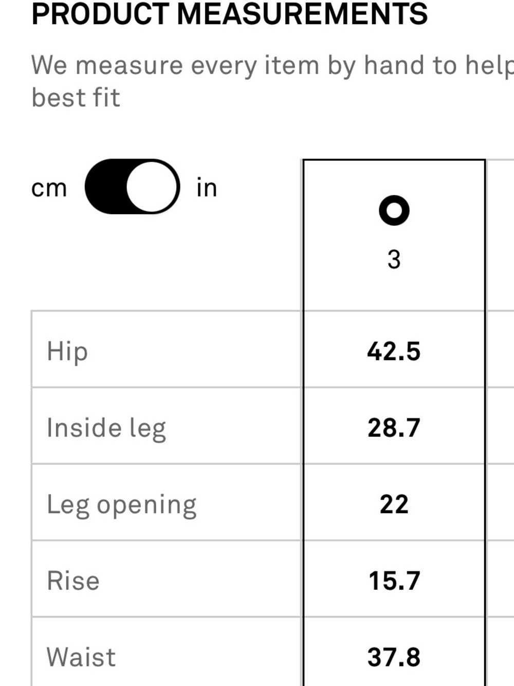
Task: Click the white knob of the unit switch
Action: (153, 187)
